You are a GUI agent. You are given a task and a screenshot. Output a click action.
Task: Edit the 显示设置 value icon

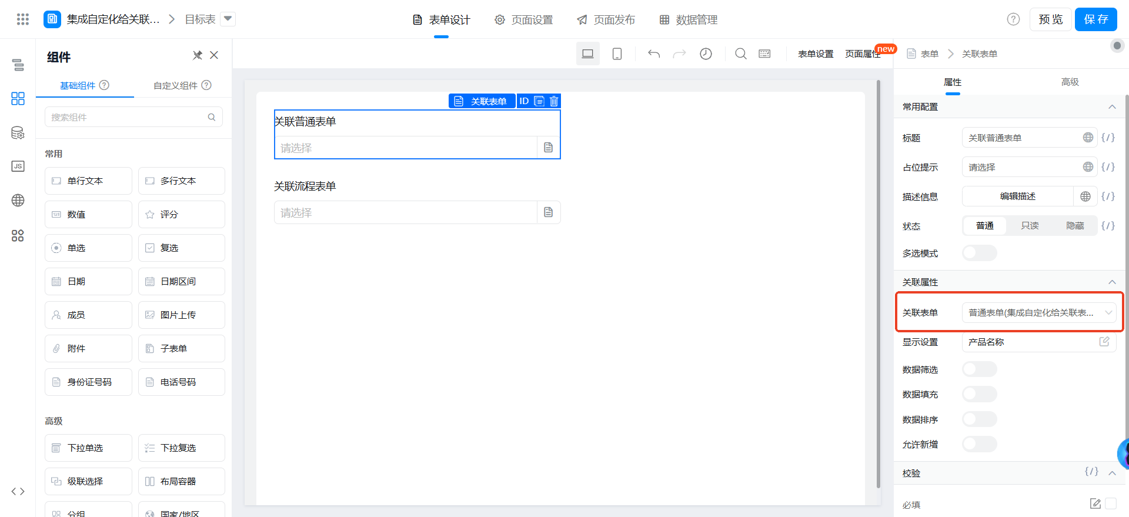(x=1104, y=342)
